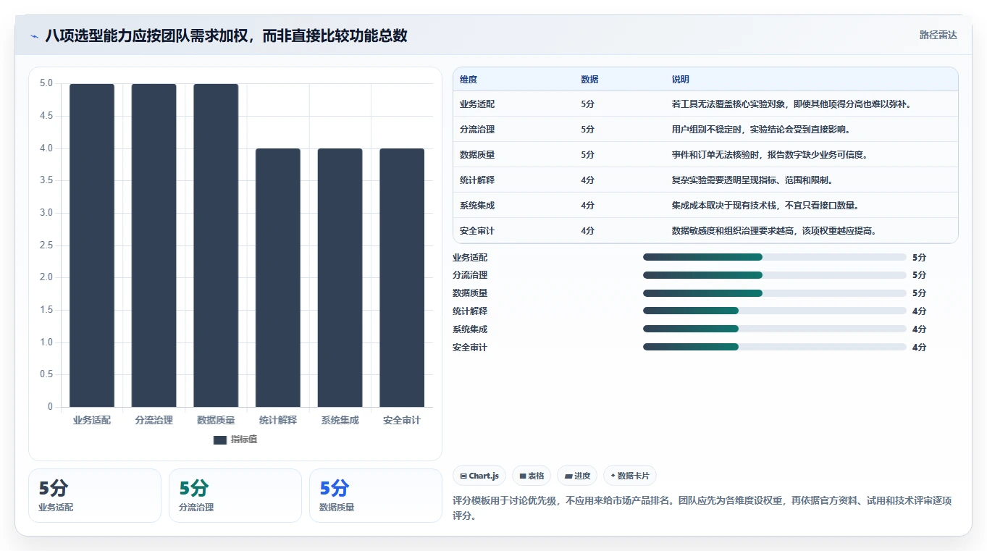The width and height of the screenshot is (987, 551).
Task: Click the description starting 集成成本取决于
Action: [765, 206]
